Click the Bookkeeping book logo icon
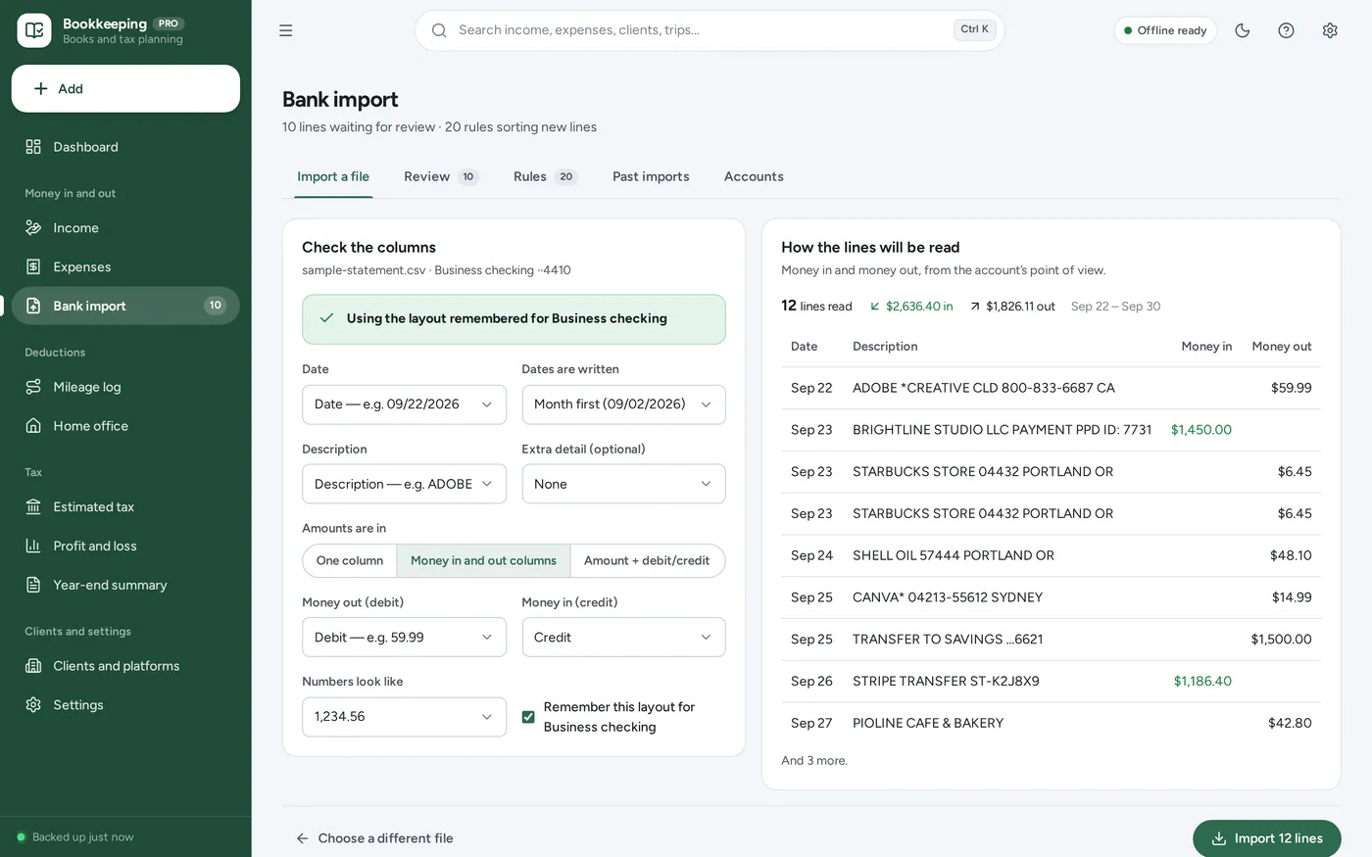1372x857 pixels. coord(34,30)
